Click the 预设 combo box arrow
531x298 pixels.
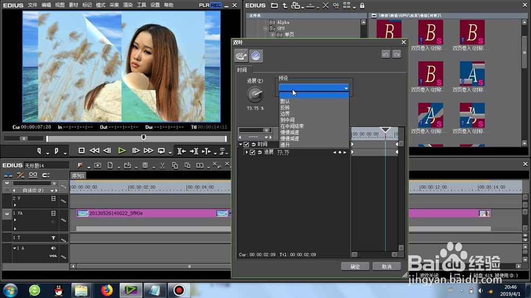coord(346,88)
